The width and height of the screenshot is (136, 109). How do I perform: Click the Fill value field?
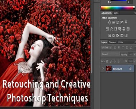pyautogui.click(x=131, y=61)
